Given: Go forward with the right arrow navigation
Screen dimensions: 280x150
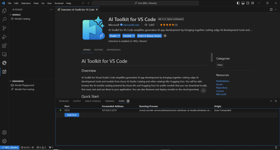Looking at the screenshot, I should tap(88, 3).
